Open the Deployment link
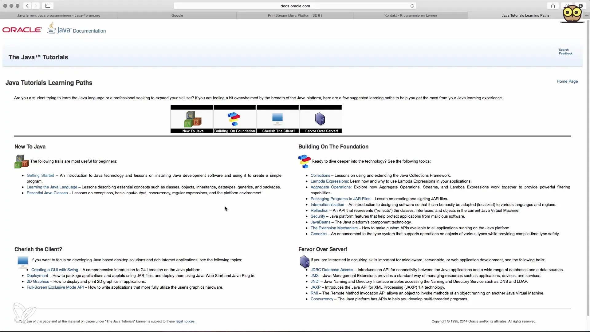The width and height of the screenshot is (590, 332). tap(37, 276)
